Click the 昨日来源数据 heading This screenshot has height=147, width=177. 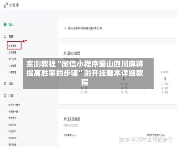(x=72, y=119)
